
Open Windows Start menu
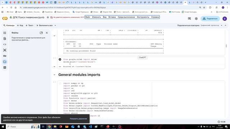(3, 126)
